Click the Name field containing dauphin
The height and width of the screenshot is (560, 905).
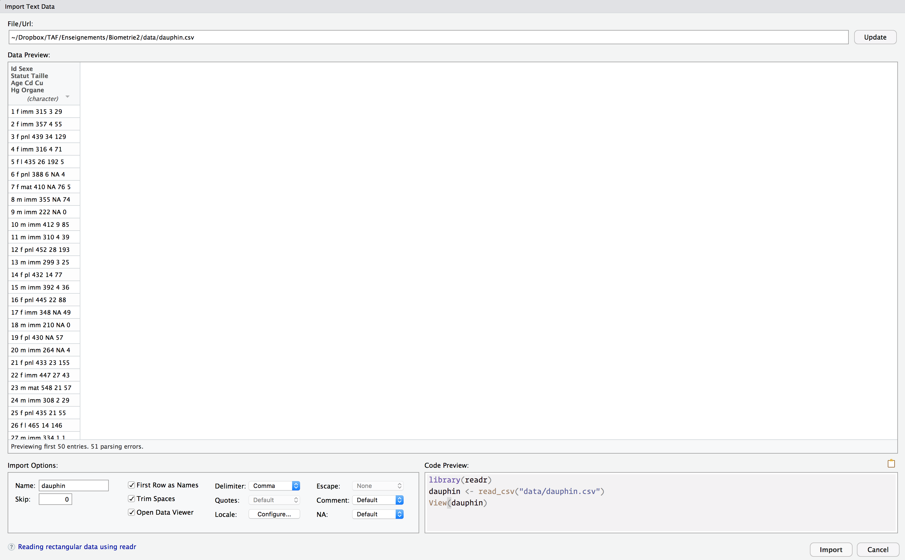74,485
